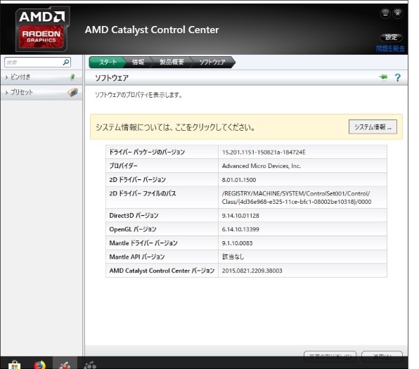Open the システム情報 button
The width and height of the screenshot is (419, 369).
[x=373, y=127]
